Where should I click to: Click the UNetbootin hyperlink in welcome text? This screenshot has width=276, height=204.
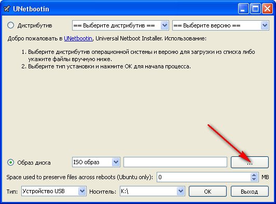pos(78,38)
